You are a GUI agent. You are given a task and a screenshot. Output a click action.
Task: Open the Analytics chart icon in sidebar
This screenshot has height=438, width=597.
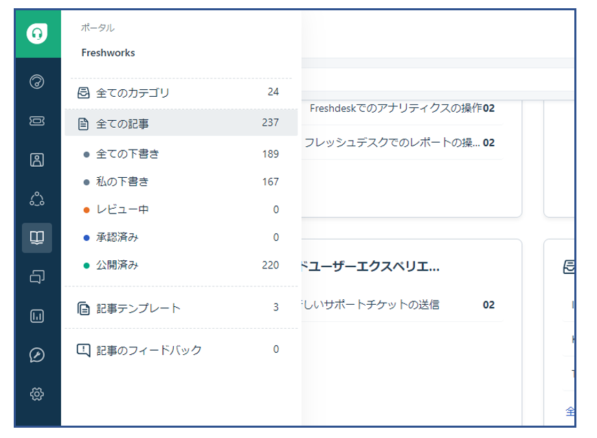click(37, 316)
